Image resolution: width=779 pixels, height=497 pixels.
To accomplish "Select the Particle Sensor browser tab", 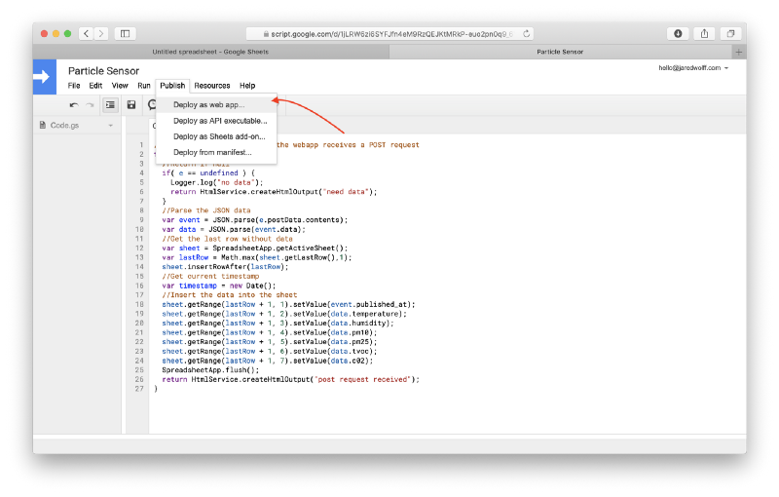I will [560, 52].
